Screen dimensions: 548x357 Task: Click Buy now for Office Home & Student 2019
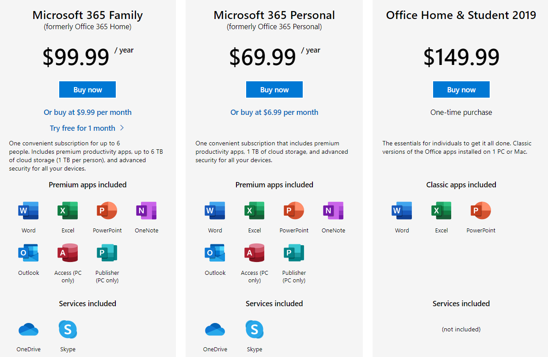461,90
